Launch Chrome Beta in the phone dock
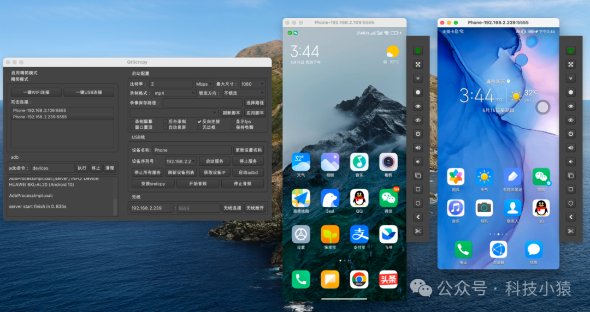 tap(359, 279)
